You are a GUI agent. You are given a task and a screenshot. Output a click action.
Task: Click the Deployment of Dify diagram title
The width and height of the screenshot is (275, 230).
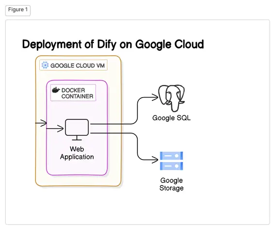(113, 44)
